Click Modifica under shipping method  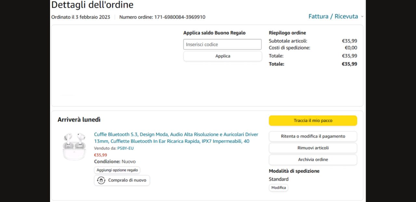(x=279, y=188)
